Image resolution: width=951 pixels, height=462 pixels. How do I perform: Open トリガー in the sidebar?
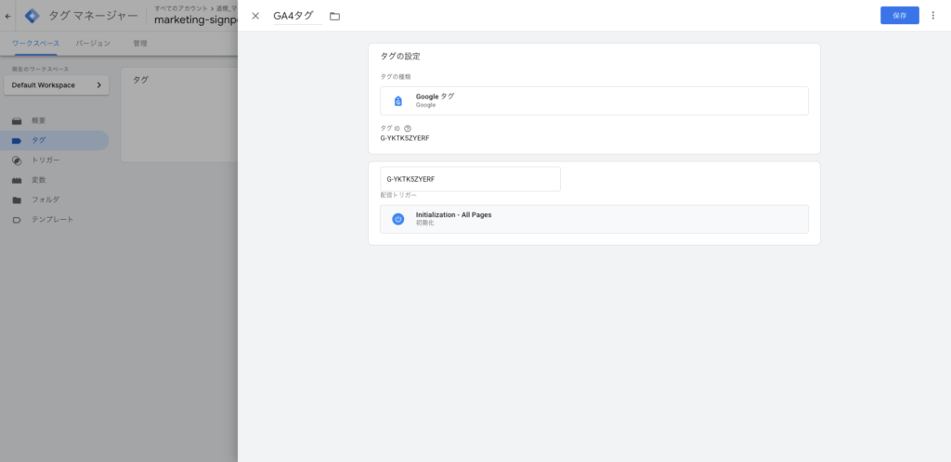(x=55, y=160)
